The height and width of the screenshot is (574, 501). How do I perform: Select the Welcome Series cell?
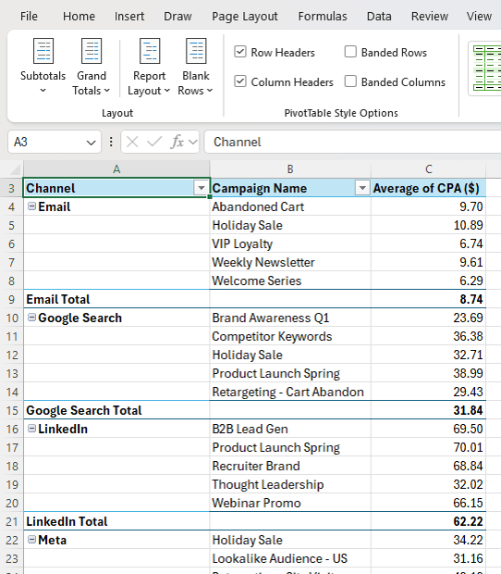point(290,281)
